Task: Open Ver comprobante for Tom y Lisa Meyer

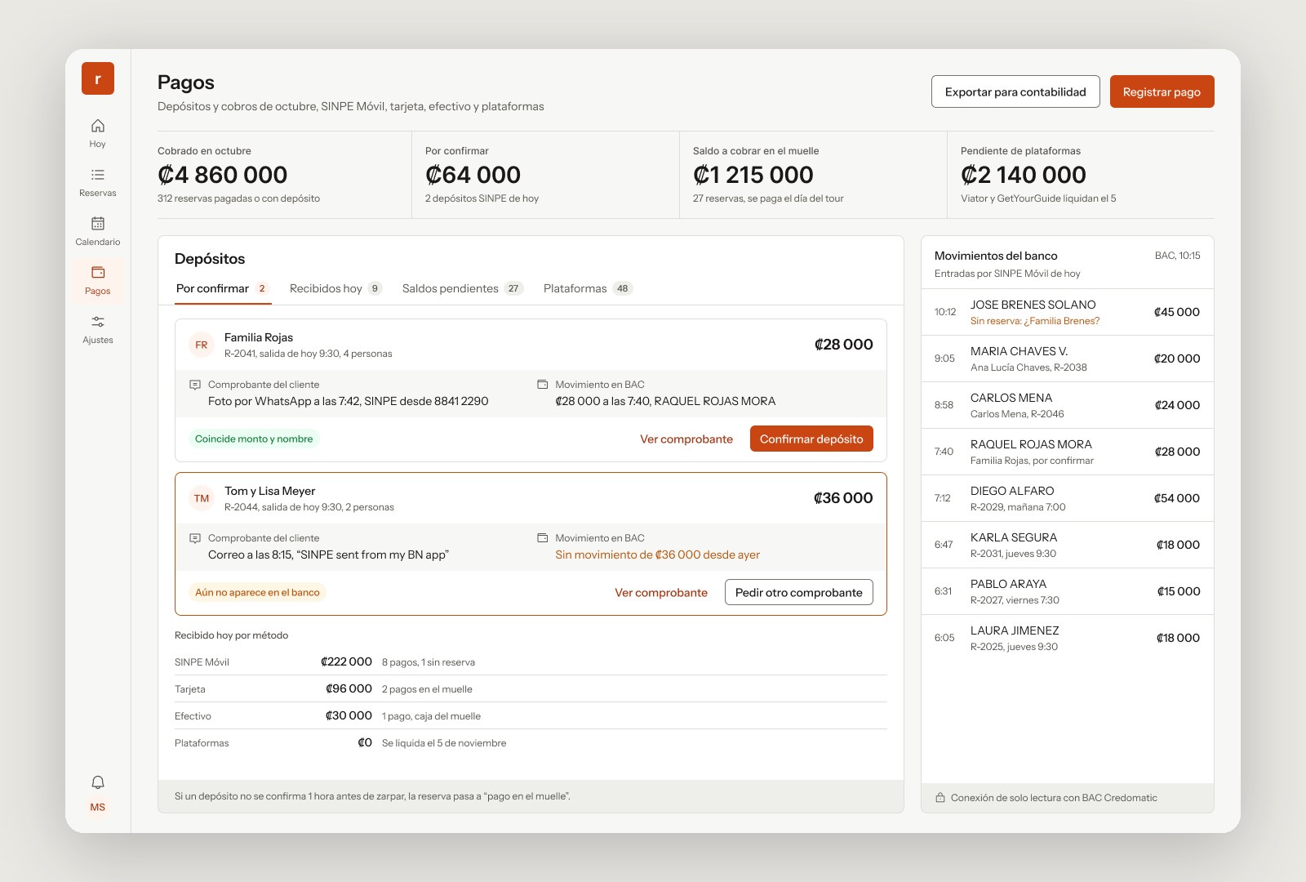Action: (x=661, y=592)
